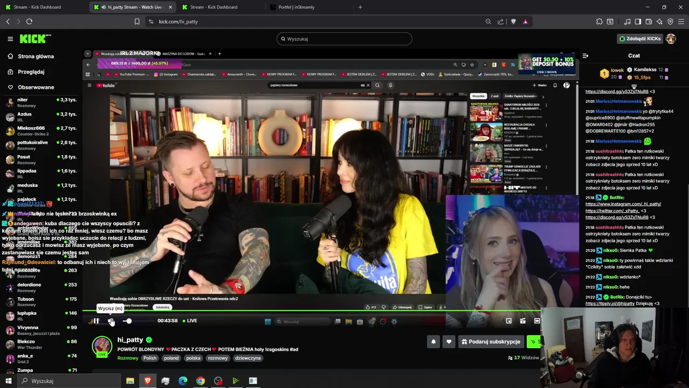Go back in browser history

pyautogui.click(x=8, y=22)
